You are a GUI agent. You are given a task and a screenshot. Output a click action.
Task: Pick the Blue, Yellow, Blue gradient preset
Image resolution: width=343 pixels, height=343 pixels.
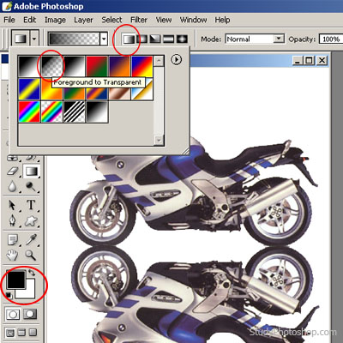click(x=29, y=89)
